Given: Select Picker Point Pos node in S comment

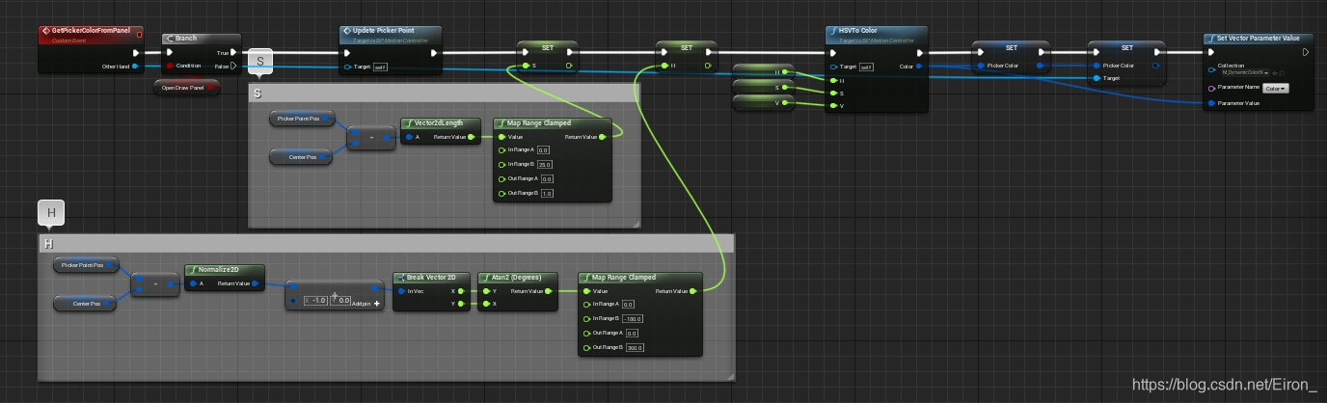Looking at the screenshot, I should [304, 119].
